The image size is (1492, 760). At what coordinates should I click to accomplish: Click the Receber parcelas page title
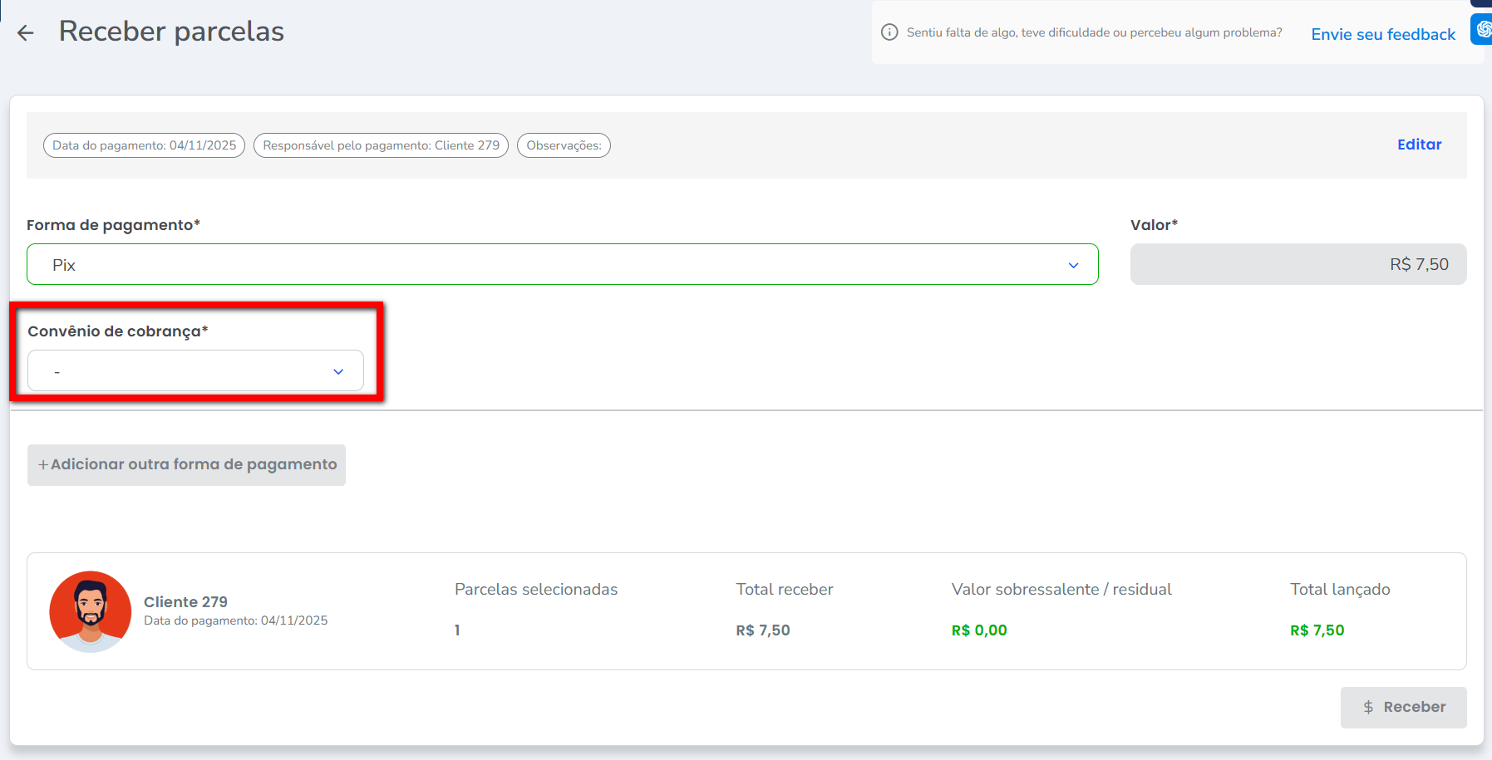click(171, 32)
